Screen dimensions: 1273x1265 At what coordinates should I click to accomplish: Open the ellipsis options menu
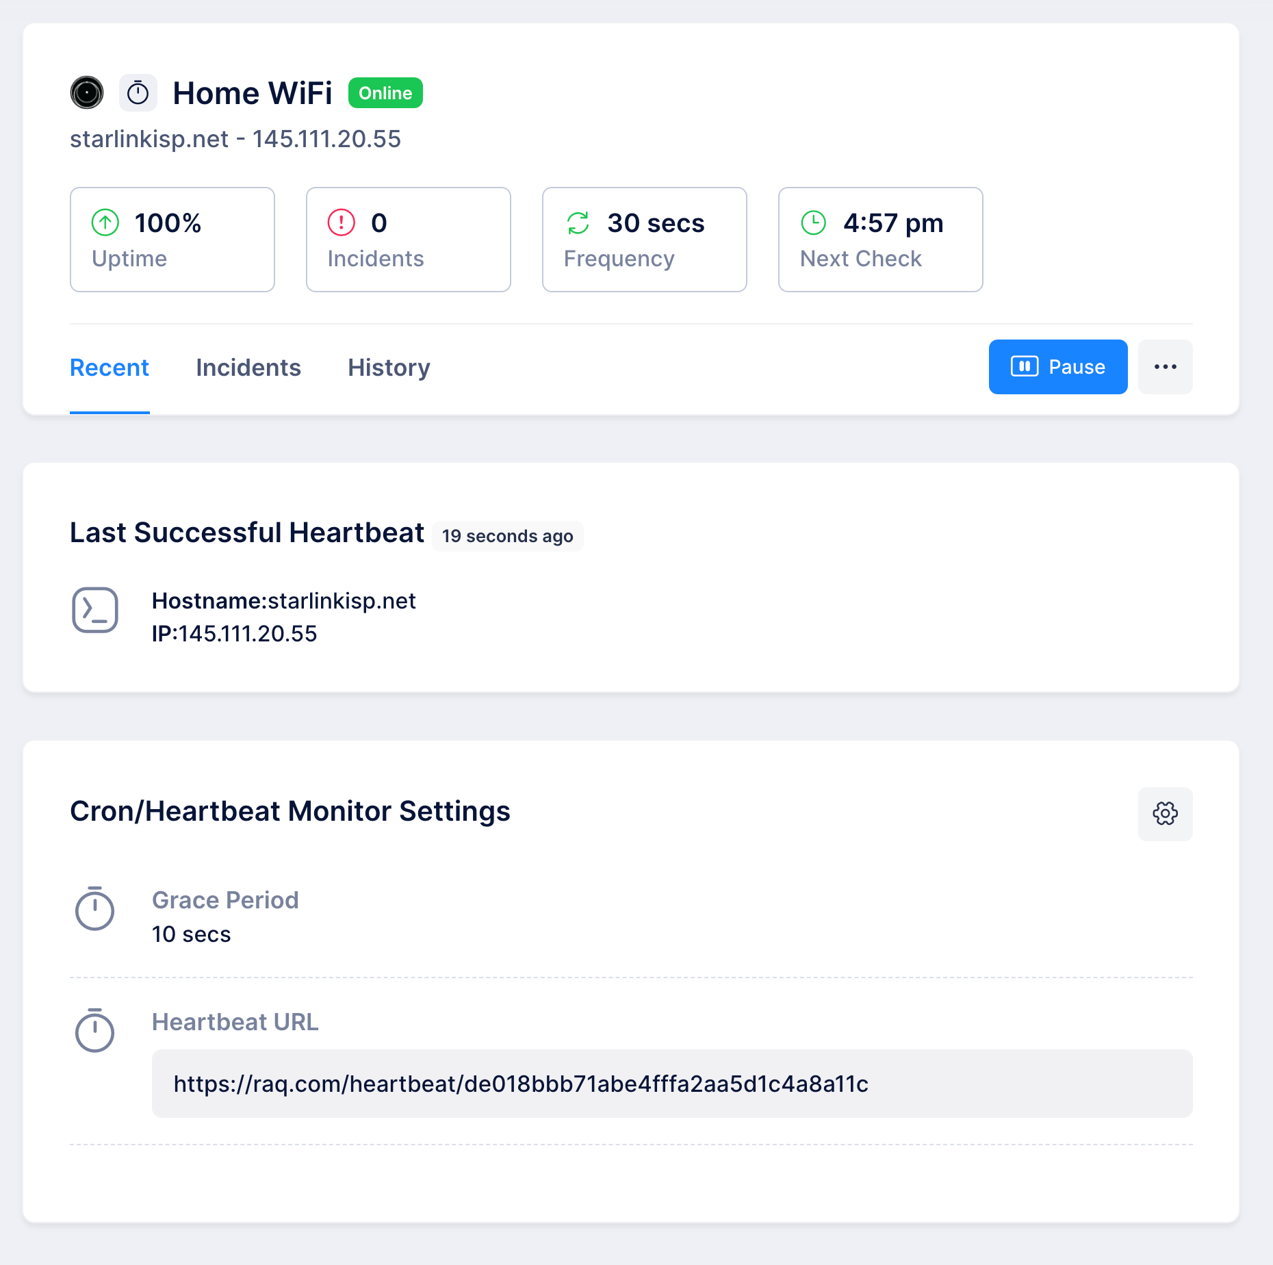tap(1165, 367)
